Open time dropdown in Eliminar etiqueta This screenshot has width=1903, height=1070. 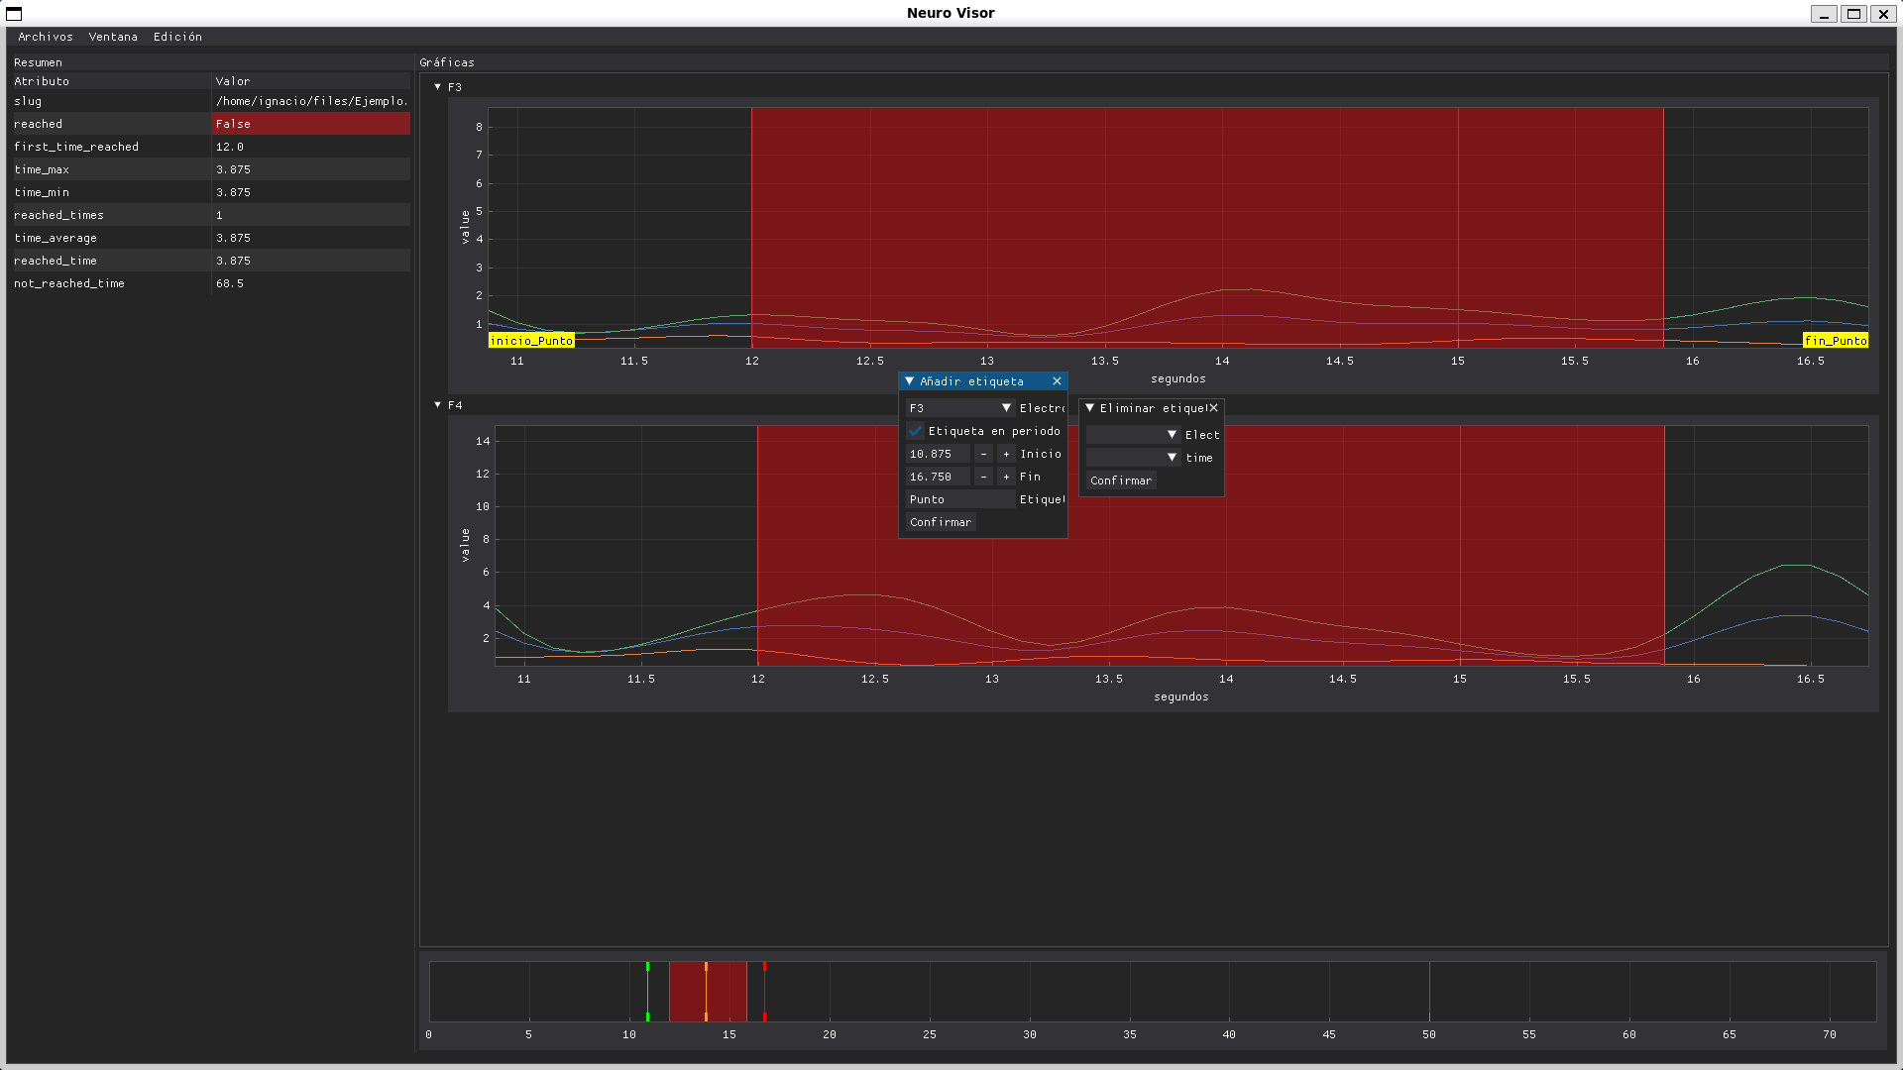[x=1133, y=458]
